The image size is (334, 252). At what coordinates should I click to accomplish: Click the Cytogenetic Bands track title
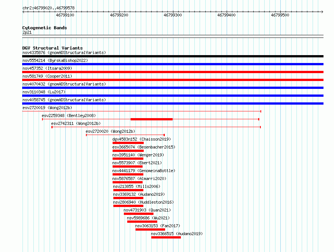pyautogui.click(x=45, y=28)
